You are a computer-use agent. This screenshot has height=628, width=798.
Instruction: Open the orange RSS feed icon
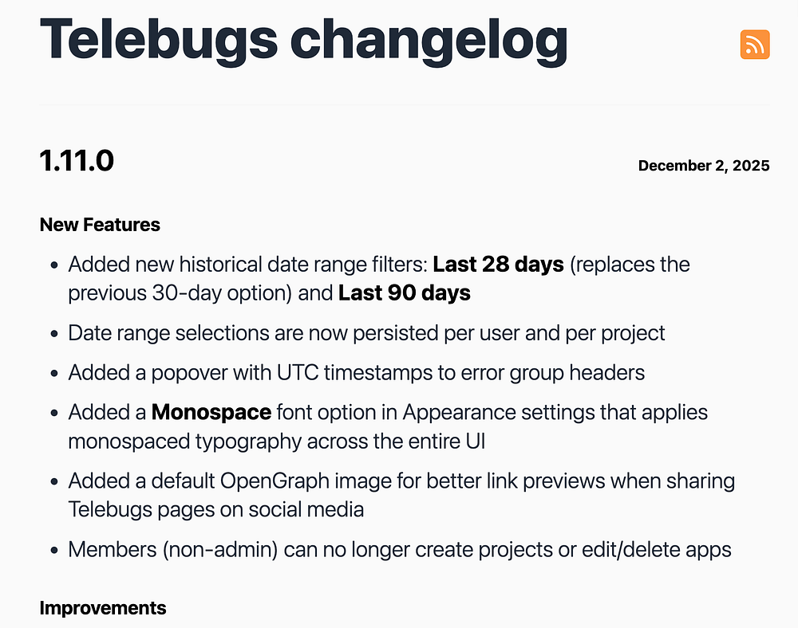click(755, 45)
